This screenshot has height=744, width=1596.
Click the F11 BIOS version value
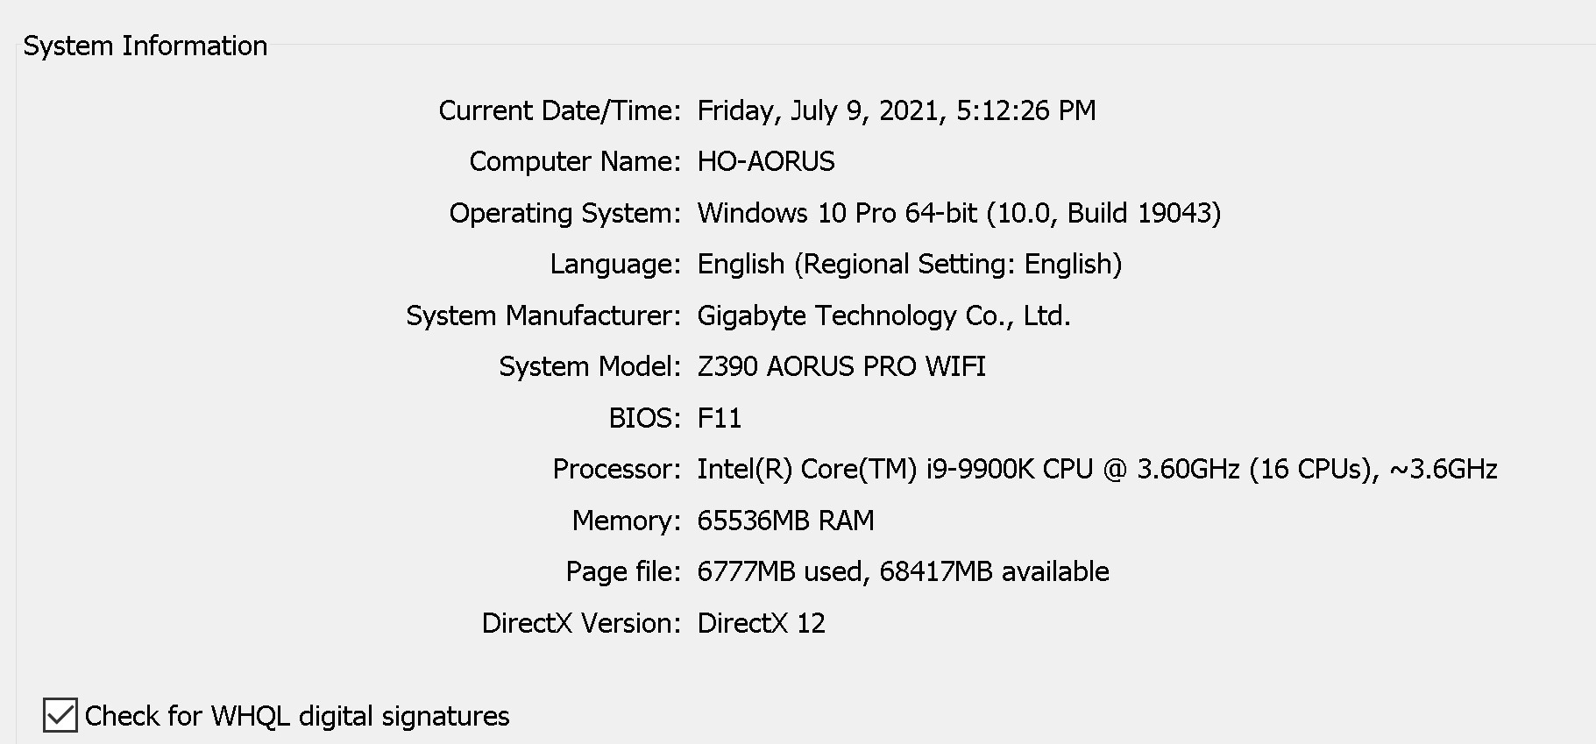coord(719,418)
